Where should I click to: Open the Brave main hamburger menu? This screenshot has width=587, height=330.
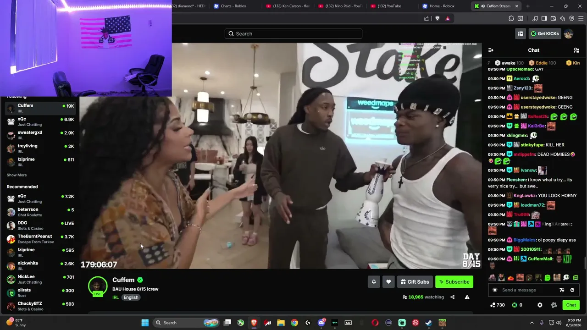pos(581,18)
